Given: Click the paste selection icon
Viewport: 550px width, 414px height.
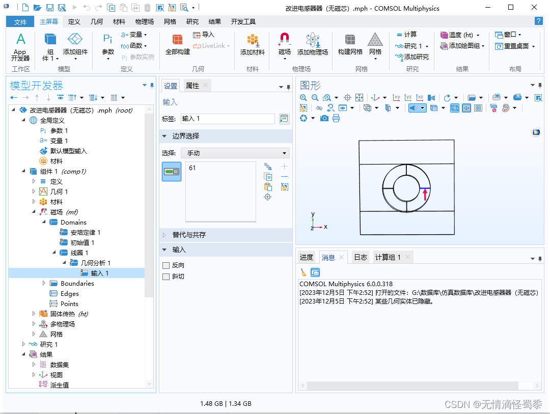Looking at the screenshot, I should (268, 187).
